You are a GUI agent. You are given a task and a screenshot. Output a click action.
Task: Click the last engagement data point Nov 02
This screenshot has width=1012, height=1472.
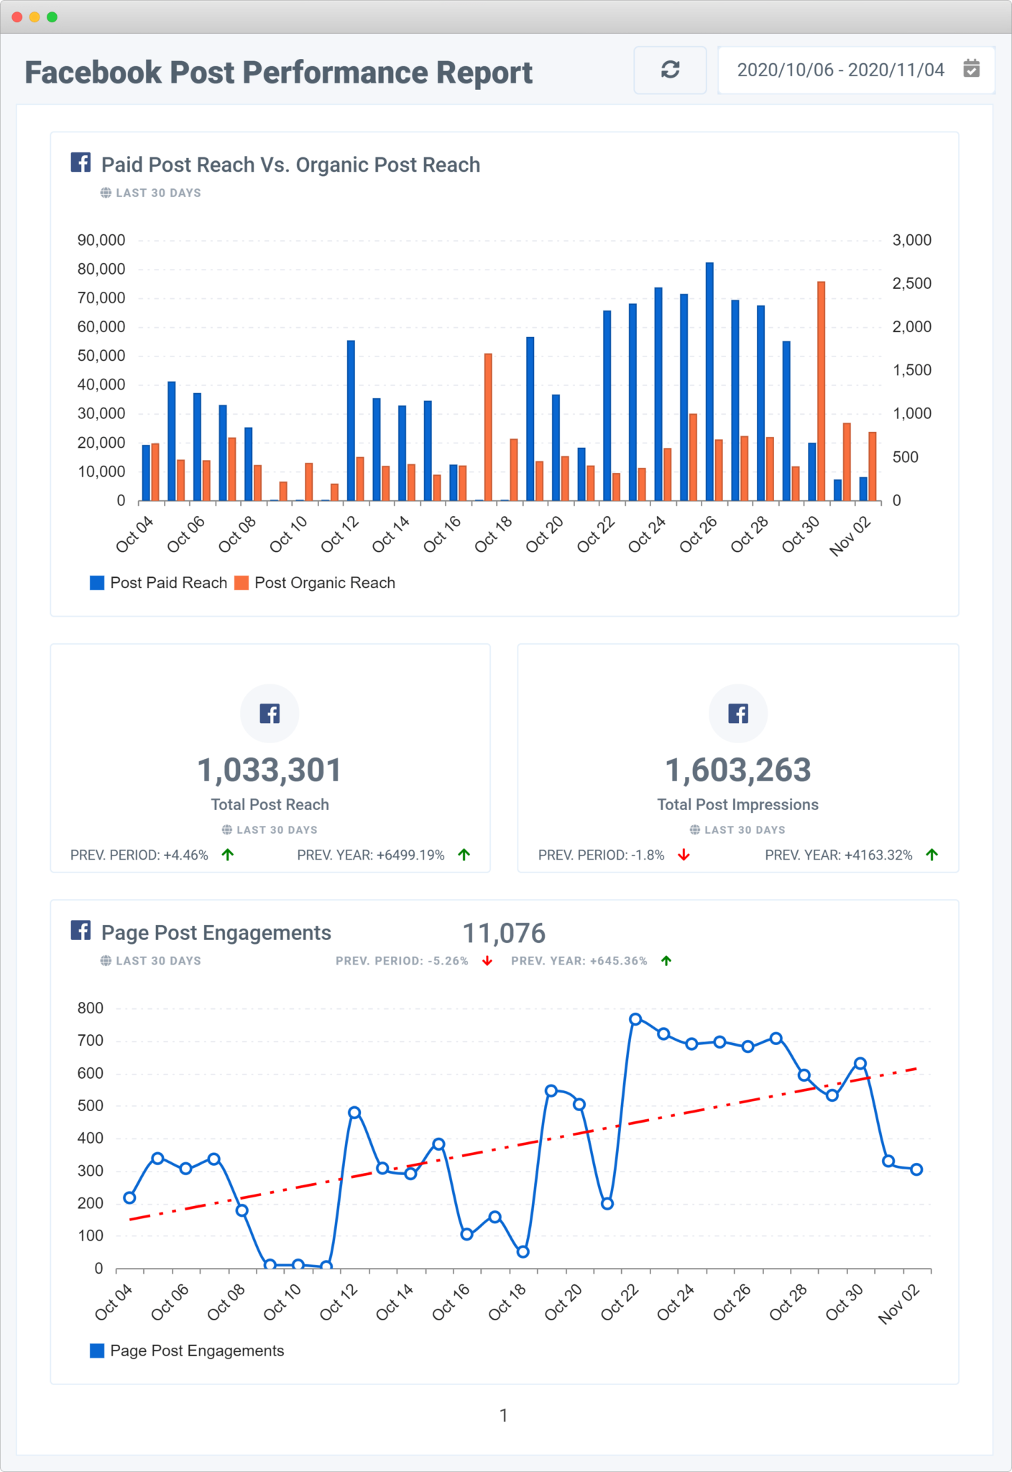point(916,1169)
